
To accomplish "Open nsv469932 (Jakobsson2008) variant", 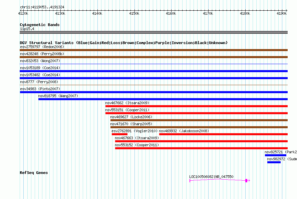I will pyautogui.click(x=184, y=131).
